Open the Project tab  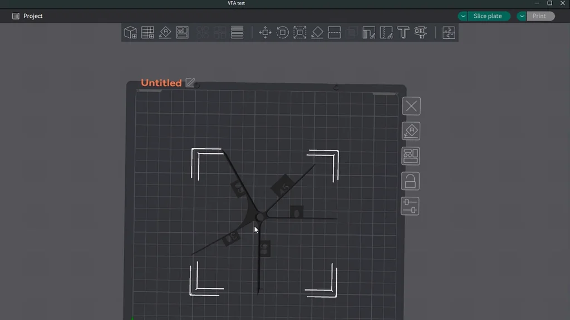pos(27,16)
